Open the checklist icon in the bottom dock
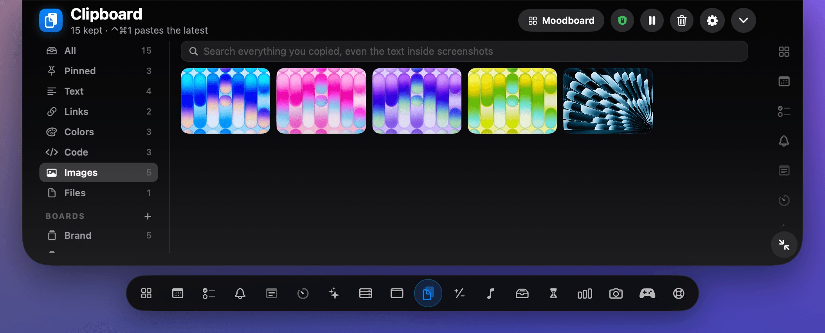 coord(209,294)
